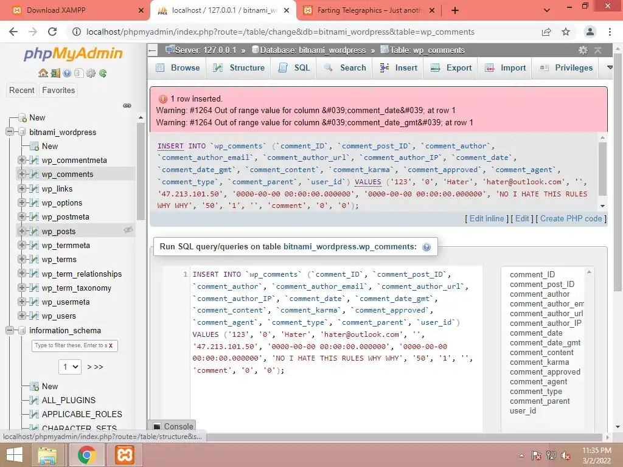Switch to Download XAMPP browser tab
This screenshot has width=623, height=467.
coord(77,10)
